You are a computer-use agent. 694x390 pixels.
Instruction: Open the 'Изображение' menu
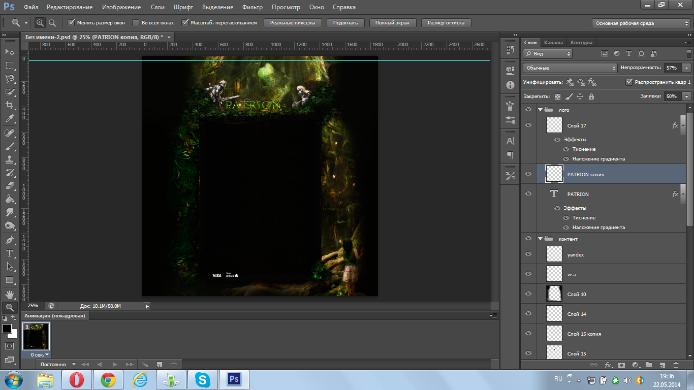[121, 7]
